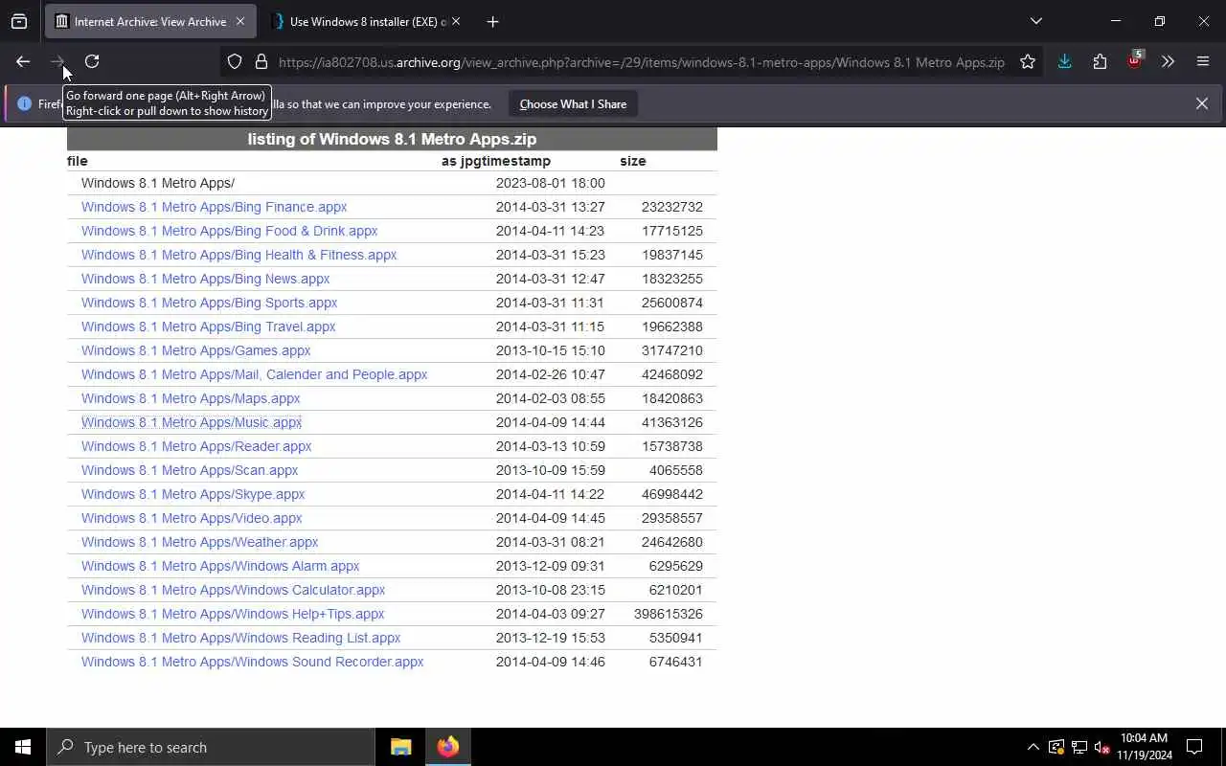1226x766 pixels.
Task: Show more tools with the double-chevron icon
Action: [1168, 62]
